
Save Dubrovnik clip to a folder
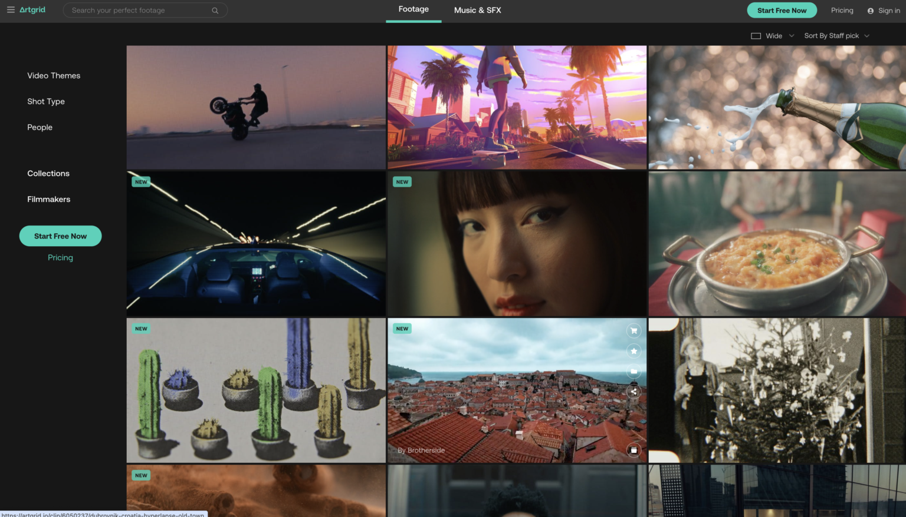[633, 370]
